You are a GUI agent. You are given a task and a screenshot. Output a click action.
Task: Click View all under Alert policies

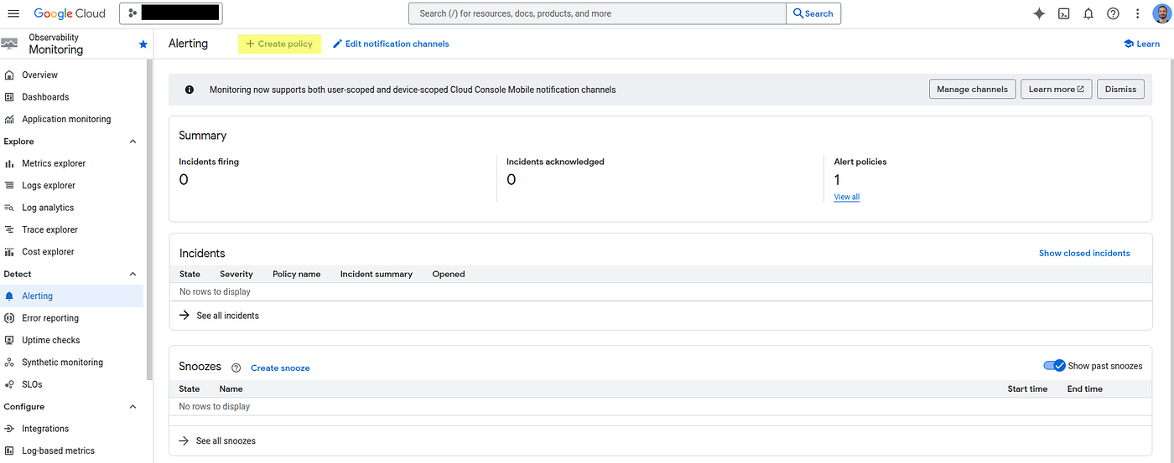pos(847,198)
